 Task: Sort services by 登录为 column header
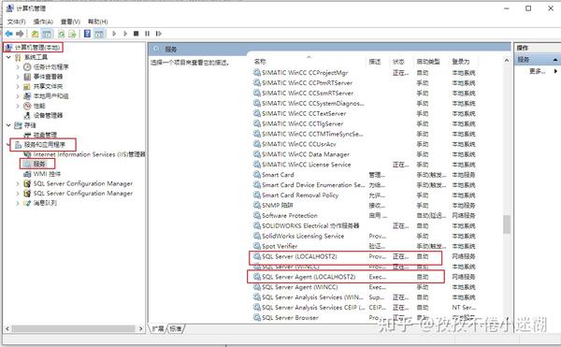[460, 62]
